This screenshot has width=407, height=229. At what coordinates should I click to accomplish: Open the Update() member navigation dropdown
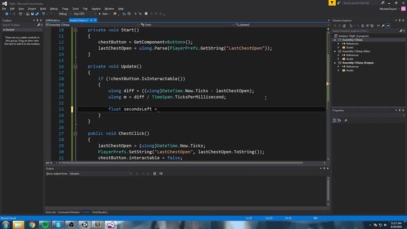280,25
